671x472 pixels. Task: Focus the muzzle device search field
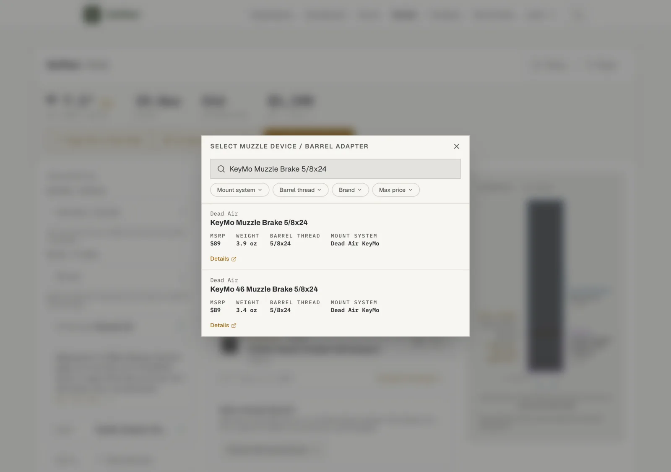(x=335, y=169)
